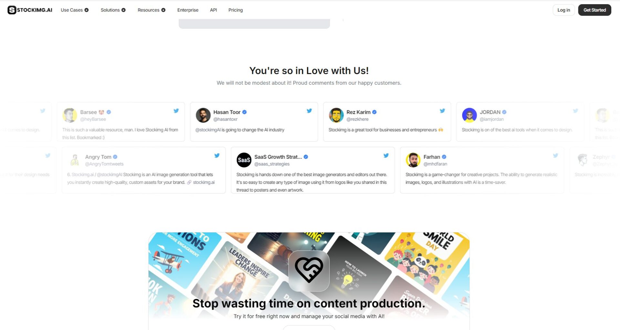Click Hasan Toor's profile avatar

tap(203, 115)
